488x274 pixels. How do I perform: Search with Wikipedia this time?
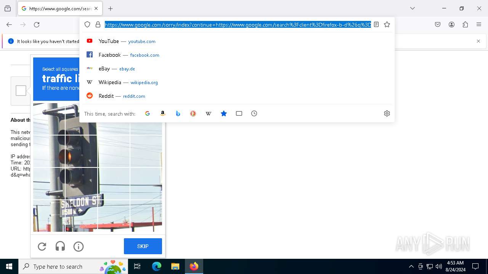209,113
